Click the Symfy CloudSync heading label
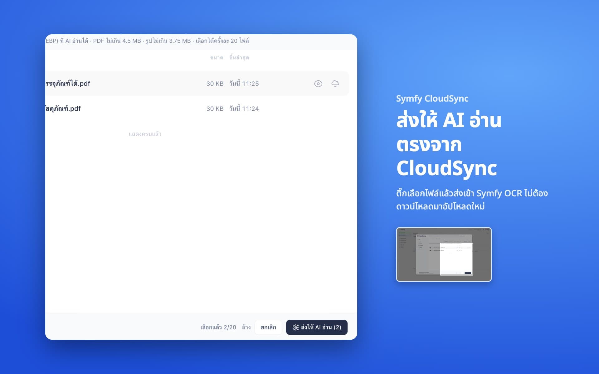This screenshot has width=599, height=374. pyautogui.click(x=432, y=98)
